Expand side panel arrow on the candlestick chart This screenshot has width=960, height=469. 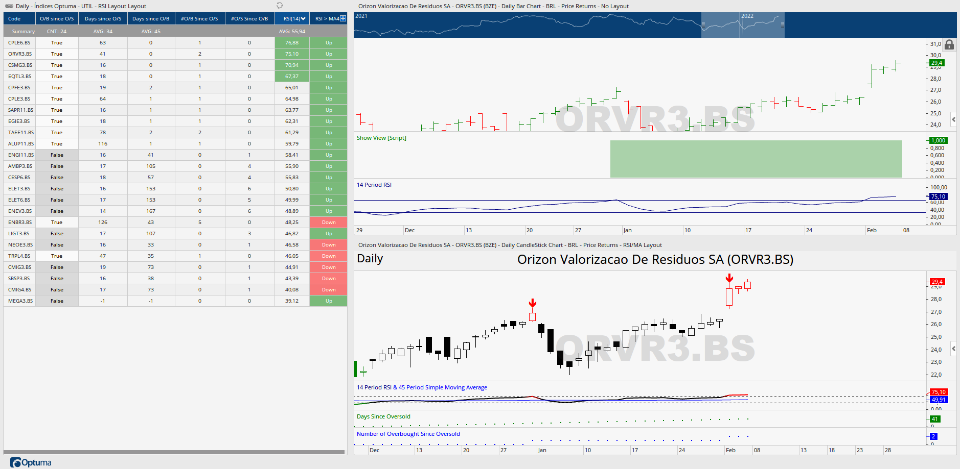point(953,349)
